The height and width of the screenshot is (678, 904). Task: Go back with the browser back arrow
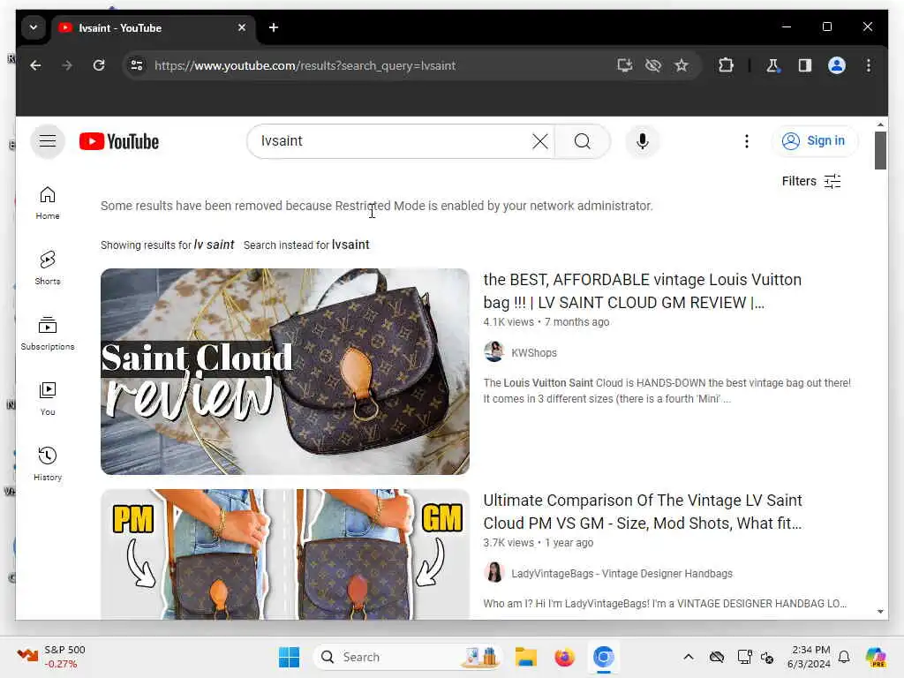tap(35, 65)
